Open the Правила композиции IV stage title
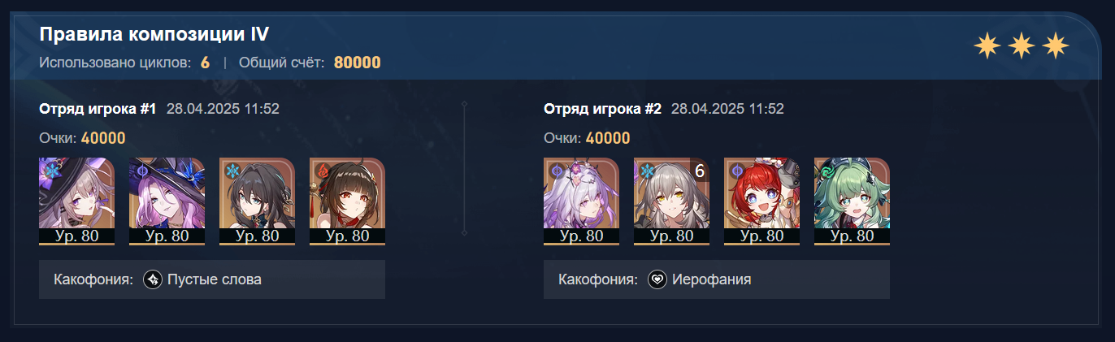The width and height of the screenshot is (1115, 342). coord(154,34)
